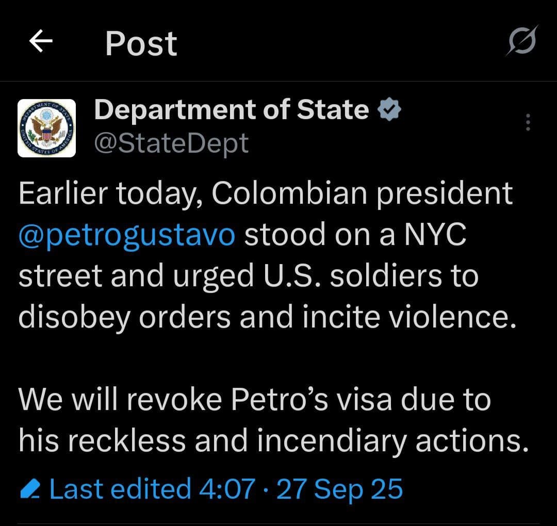Image resolution: width=557 pixels, height=526 pixels.
Task: Tap the Department of State display name
Action: pos(229,108)
